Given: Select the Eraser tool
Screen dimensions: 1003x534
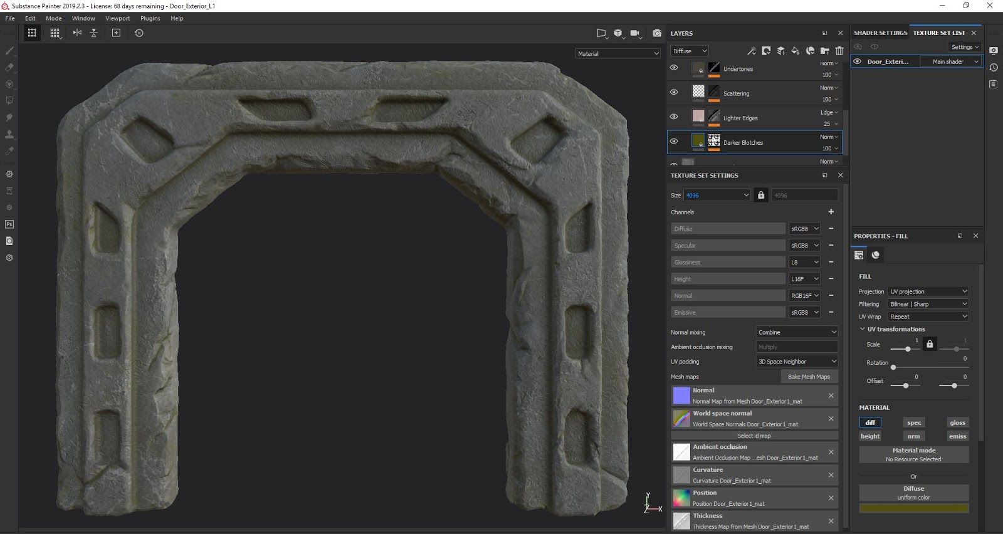Looking at the screenshot, I should [x=9, y=67].
